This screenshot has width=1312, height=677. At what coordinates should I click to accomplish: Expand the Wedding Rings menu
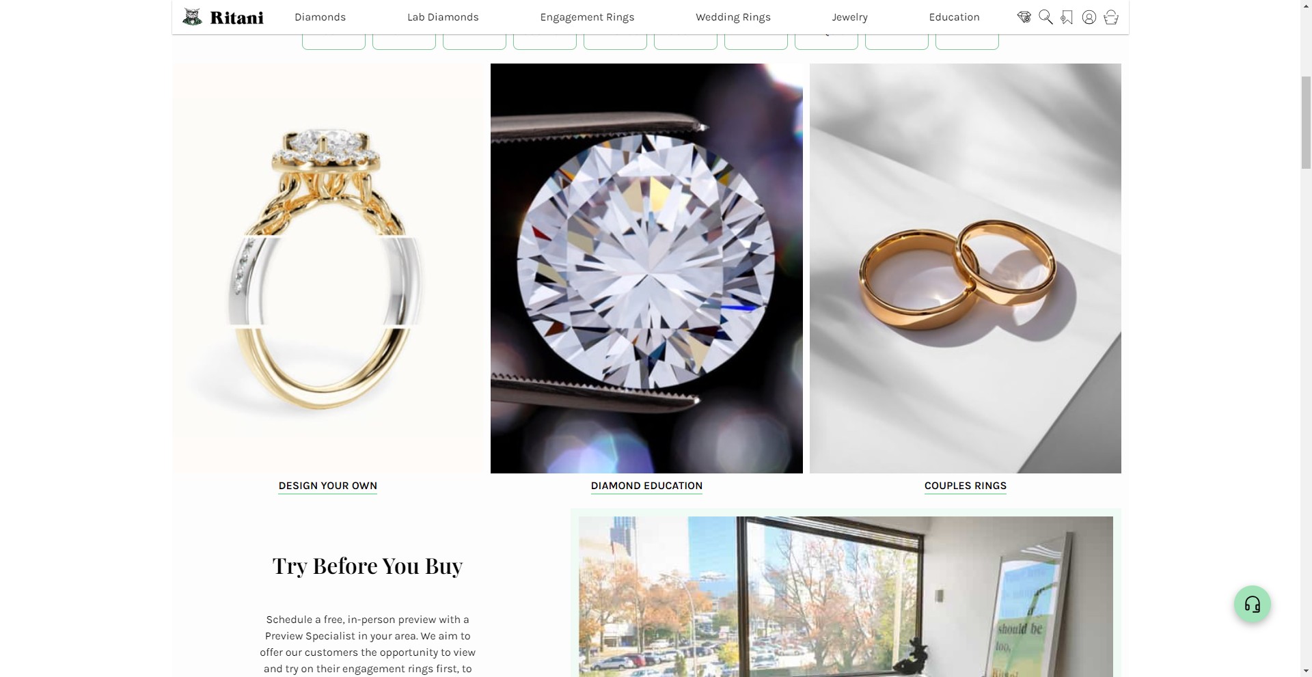click(x=733, y=17)
